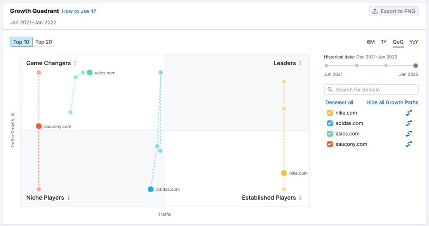Image resolution: width=429 pixels, height=226 pixels.
Task: Uncheck the asics.com checkbox
Action: point(330,134)
